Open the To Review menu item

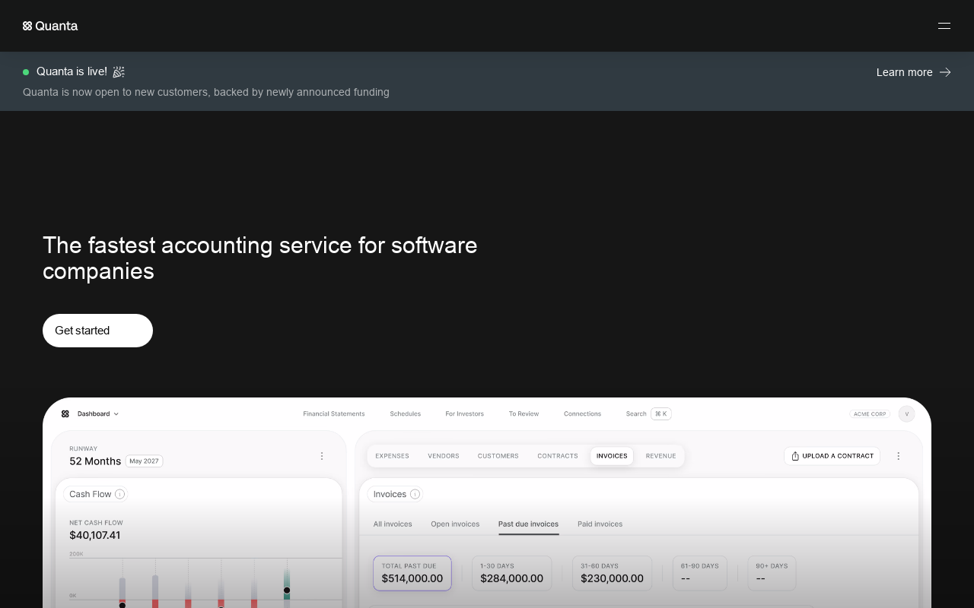coord(524,414)
